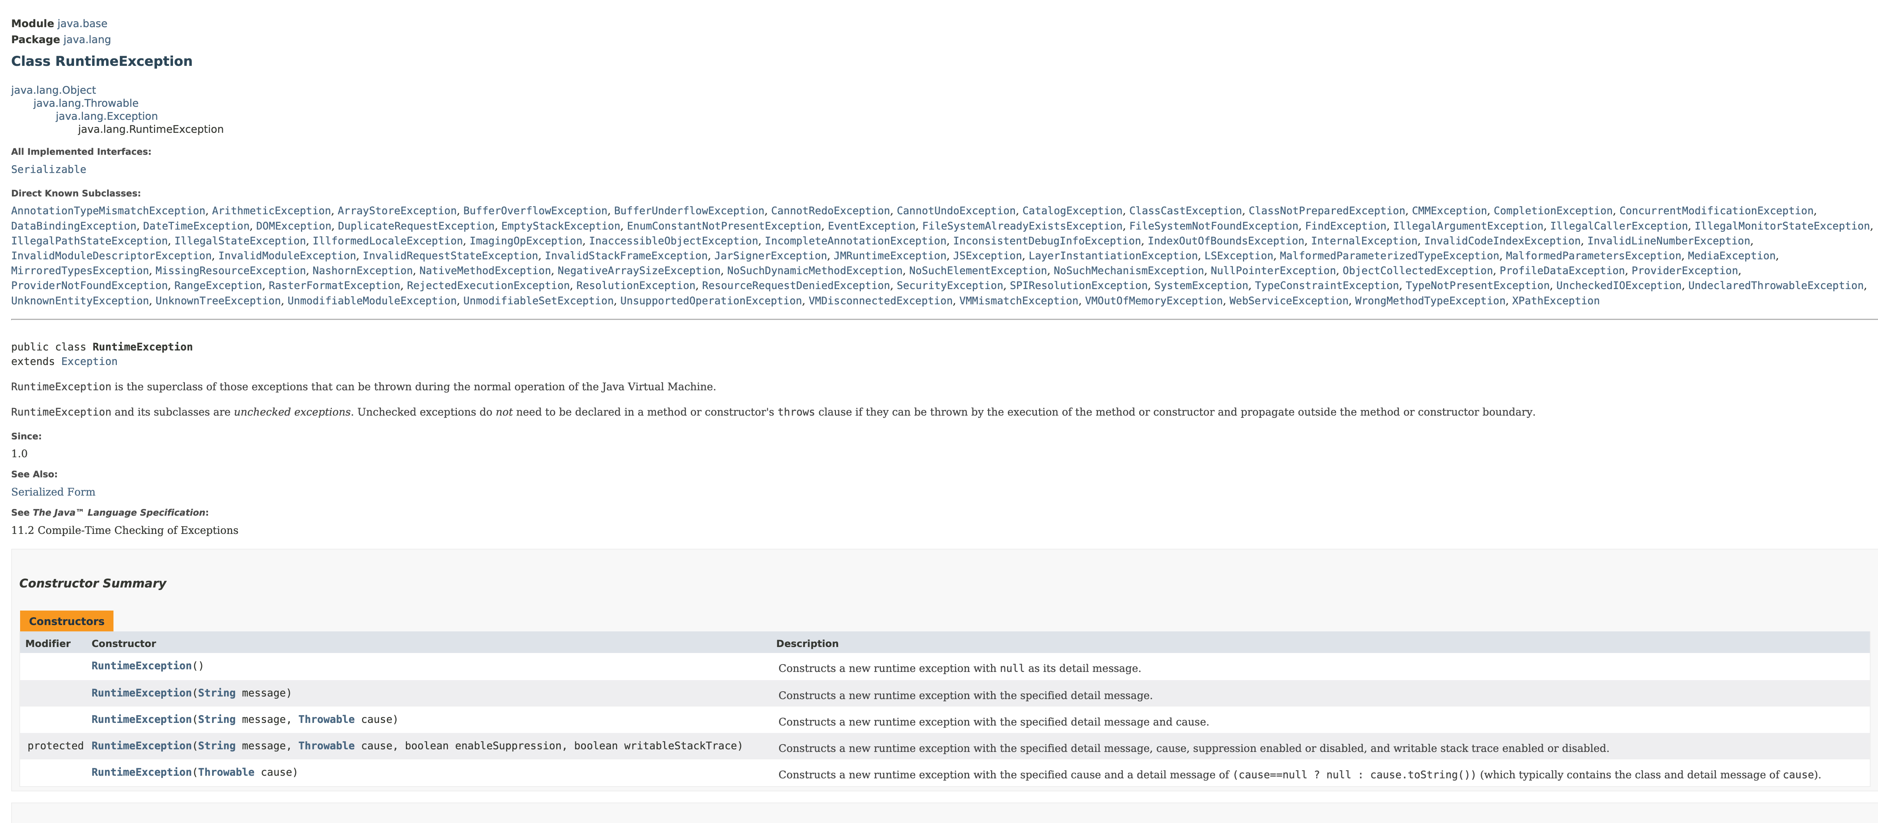This screenshot has width=1878, height=823.
Task: Open ArithmeticException subclass link
Action: tap(271, 211)
